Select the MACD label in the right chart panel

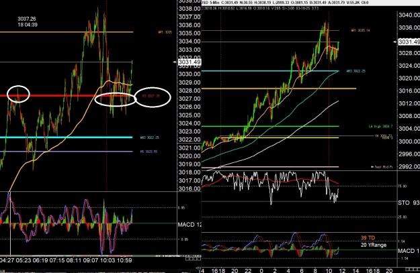pyautogui.click(x=409, y=251)
